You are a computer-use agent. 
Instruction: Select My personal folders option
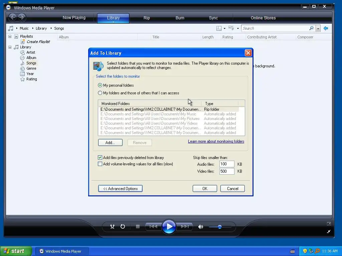tap(100, 85)
